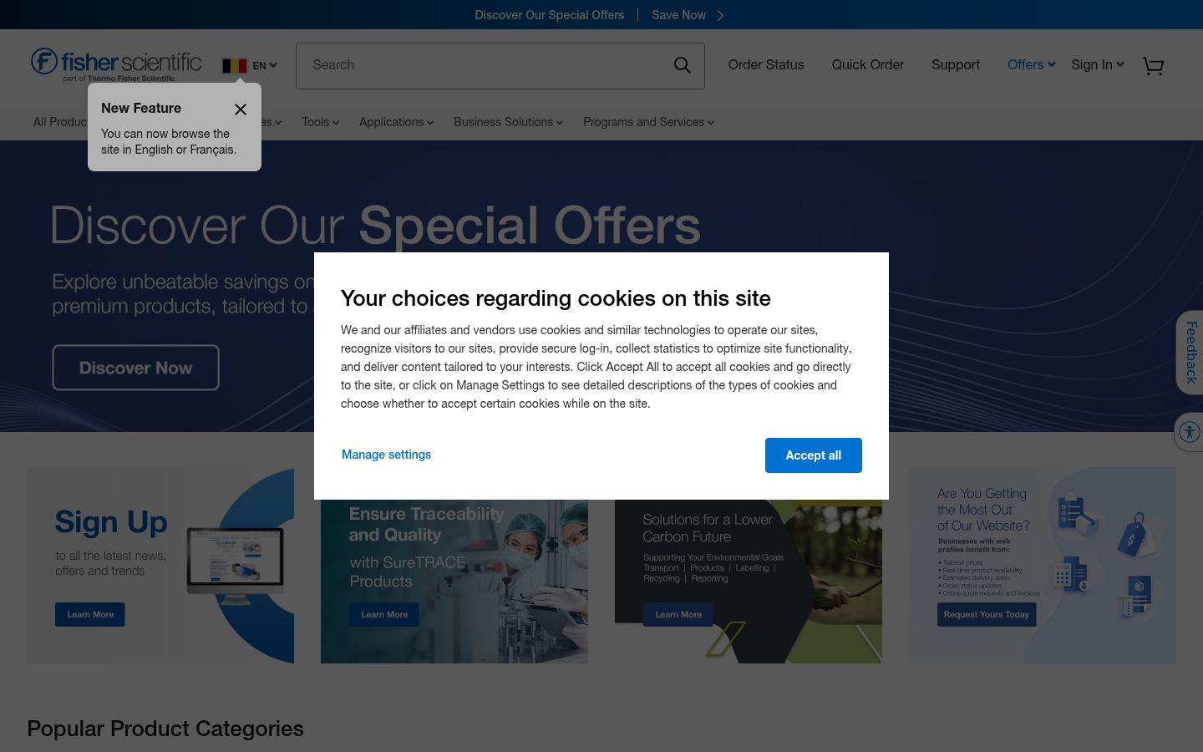
Task: Open Manage settings for cookies
Action: tap(386, 455)
